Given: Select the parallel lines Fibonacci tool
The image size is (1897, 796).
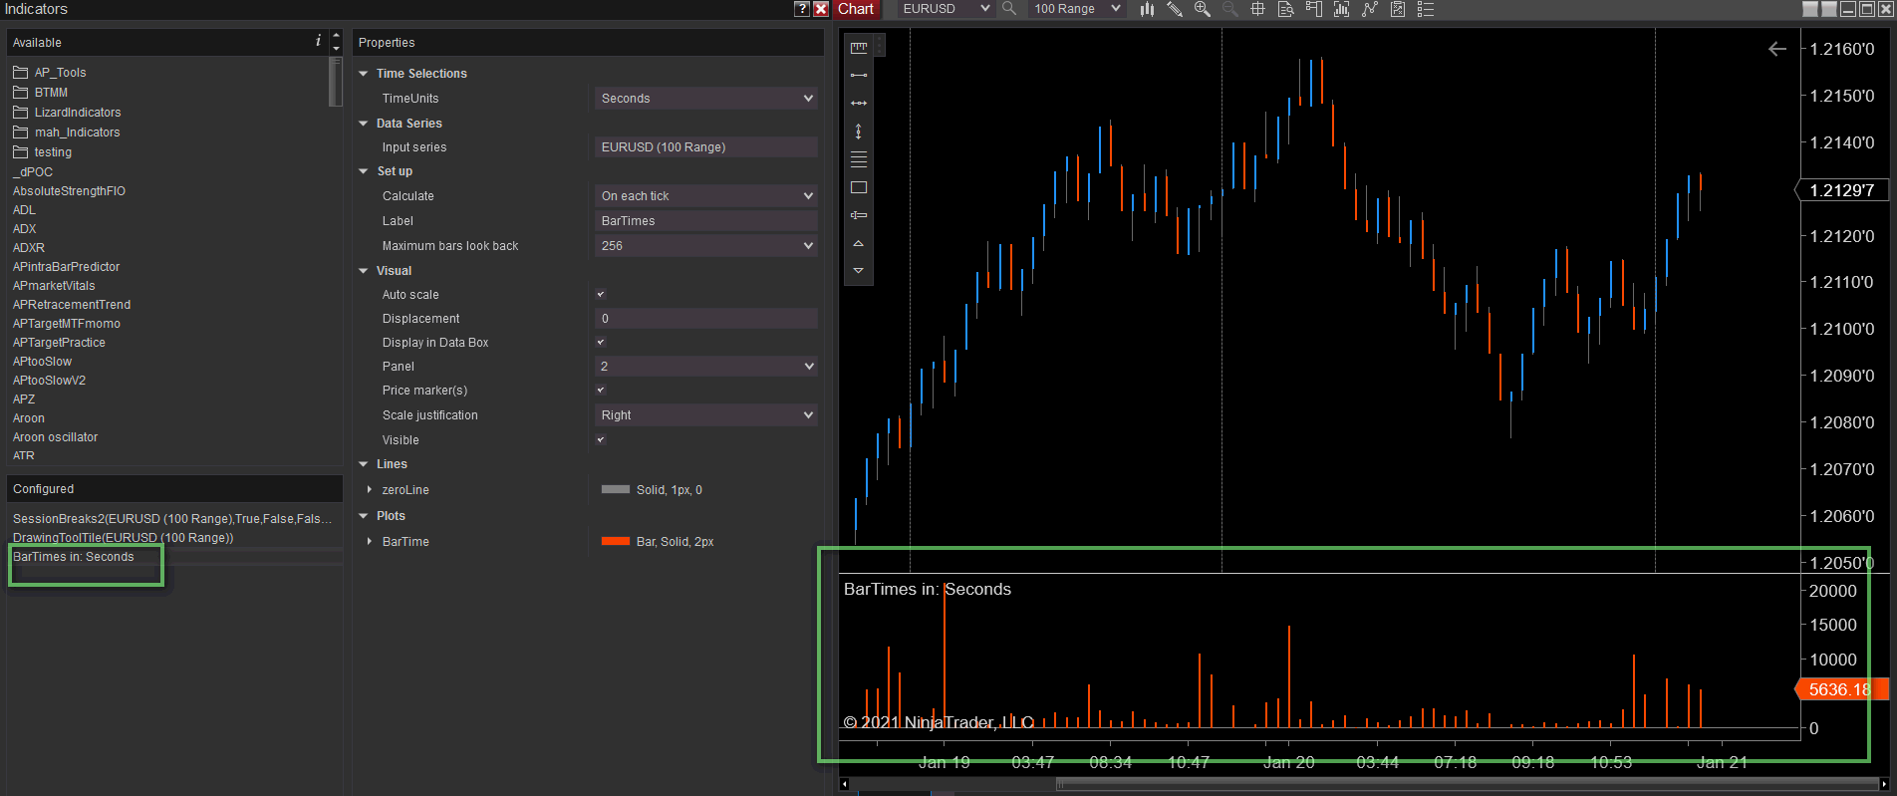Looking at the screenshot, I should pyautogui.click(x=859, y=158).
